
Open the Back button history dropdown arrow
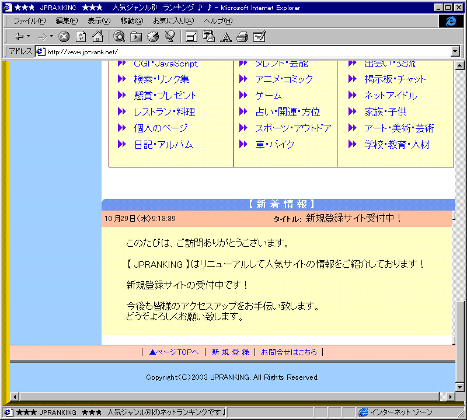pyautogui.click(x=28, y=36)
